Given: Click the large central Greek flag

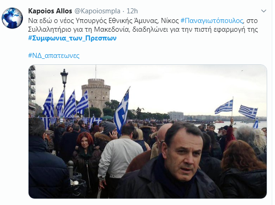Looking at the screenshot, I should [122, 110].
